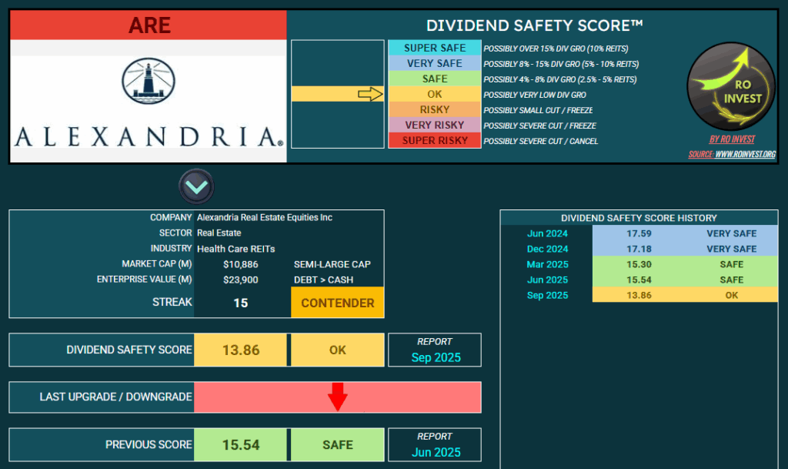788x469 pixels.
Task: Select the VERY SAFE legend swatch
Action: point(434,63)
